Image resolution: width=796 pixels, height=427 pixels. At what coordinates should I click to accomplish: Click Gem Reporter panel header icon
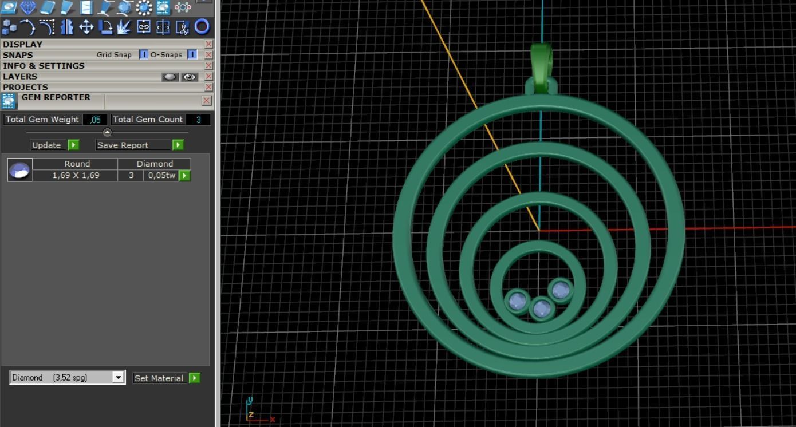click(9, 101)
